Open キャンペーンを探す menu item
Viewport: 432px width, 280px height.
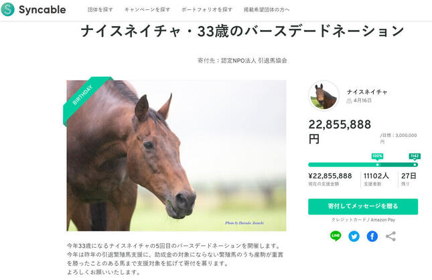click(147, 9)
